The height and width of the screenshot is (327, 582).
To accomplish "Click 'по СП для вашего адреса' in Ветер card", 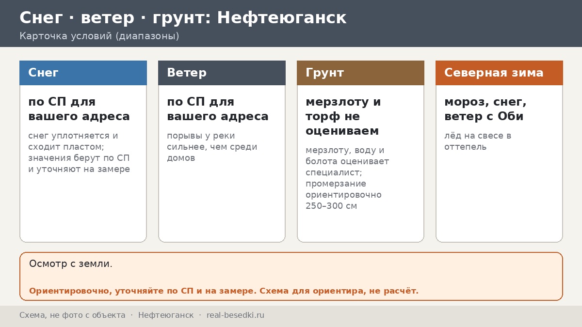I will pos(218,109).
